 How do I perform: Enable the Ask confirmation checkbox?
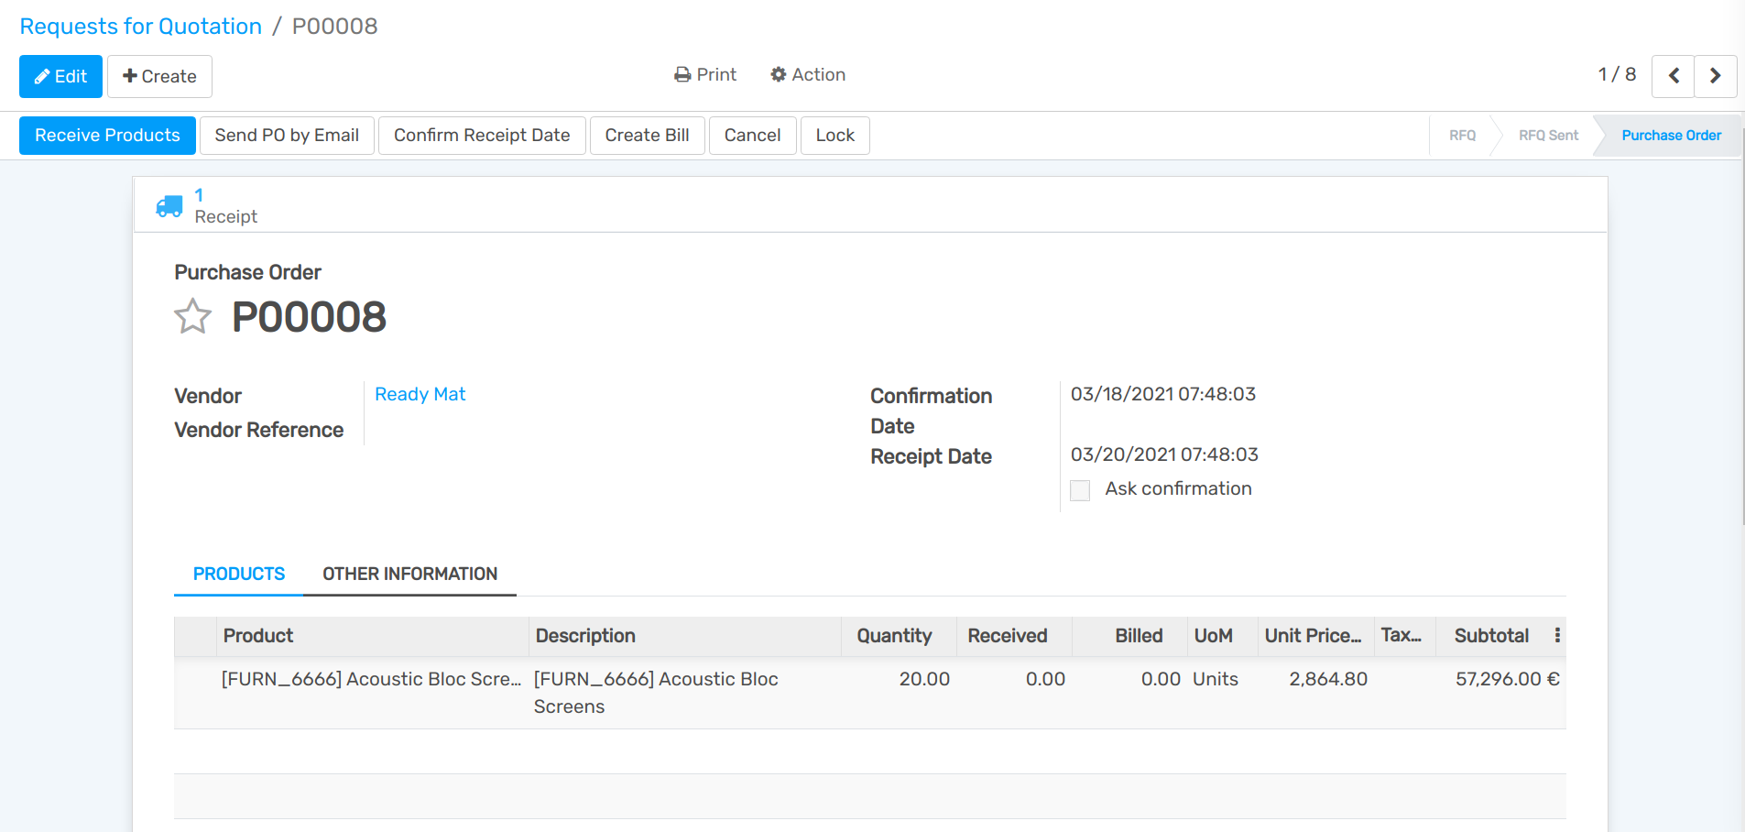coord(1079,490)
